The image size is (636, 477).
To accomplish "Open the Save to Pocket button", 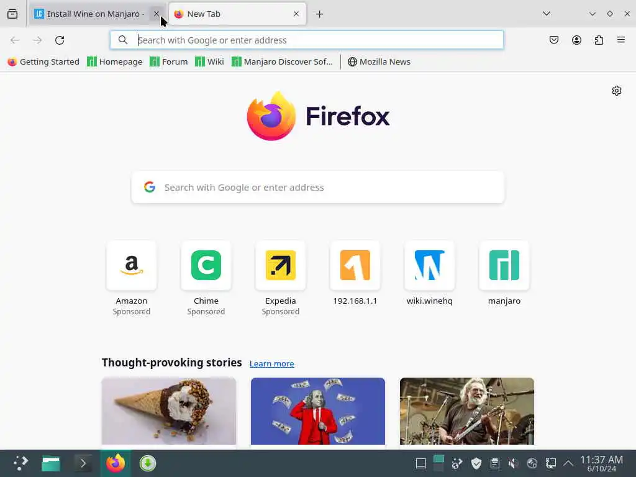I will (553, 40).
